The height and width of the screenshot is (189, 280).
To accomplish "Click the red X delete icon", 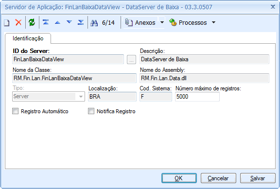I will pyautogui.click(x=18, y=22).
